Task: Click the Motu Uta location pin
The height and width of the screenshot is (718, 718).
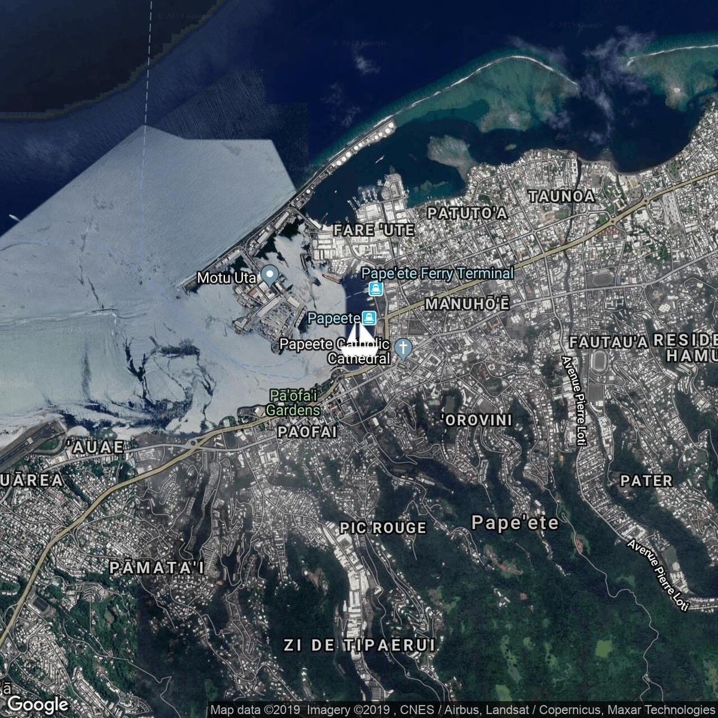Action: tap(270, 275)
